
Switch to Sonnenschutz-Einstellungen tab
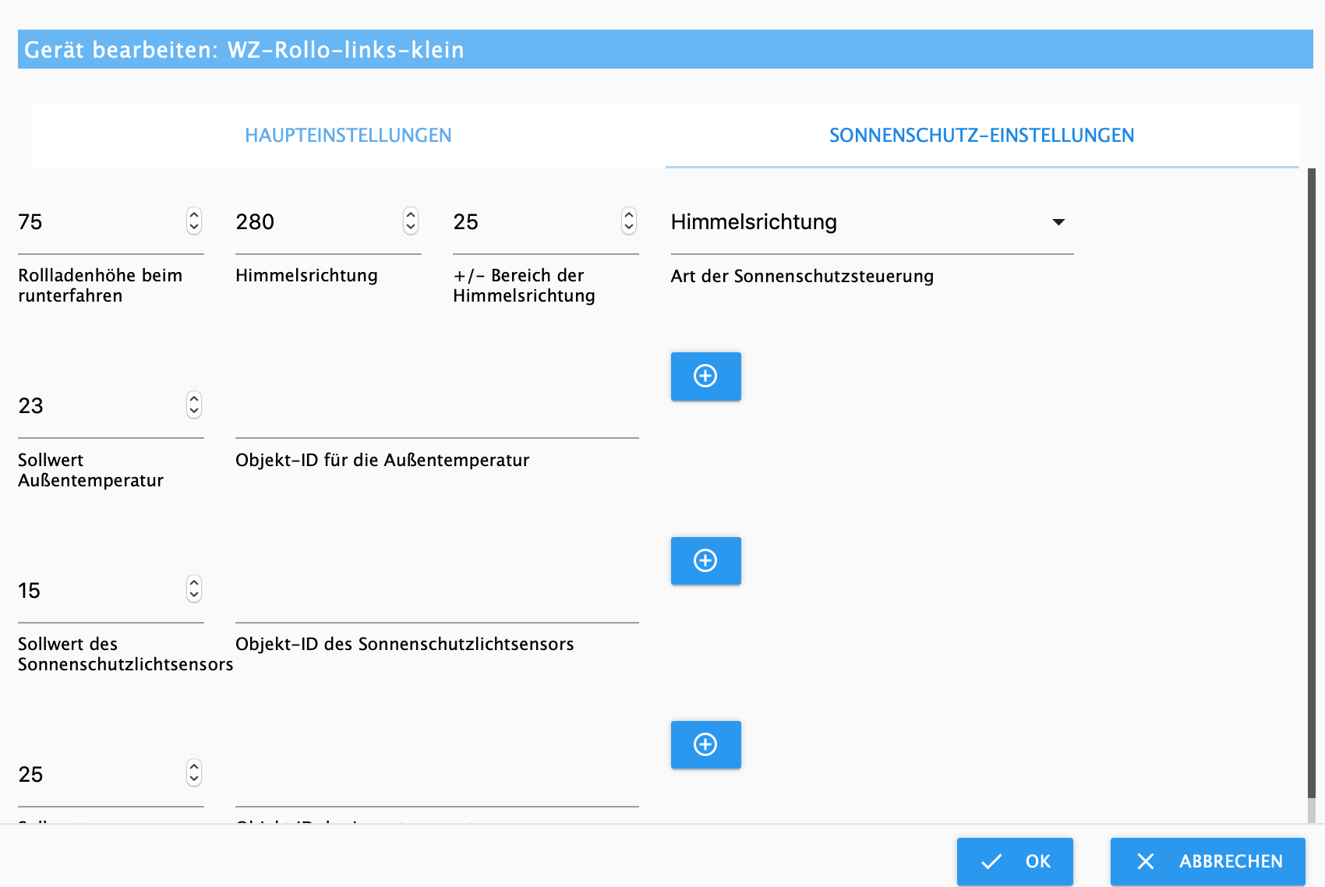click(981, 136)
